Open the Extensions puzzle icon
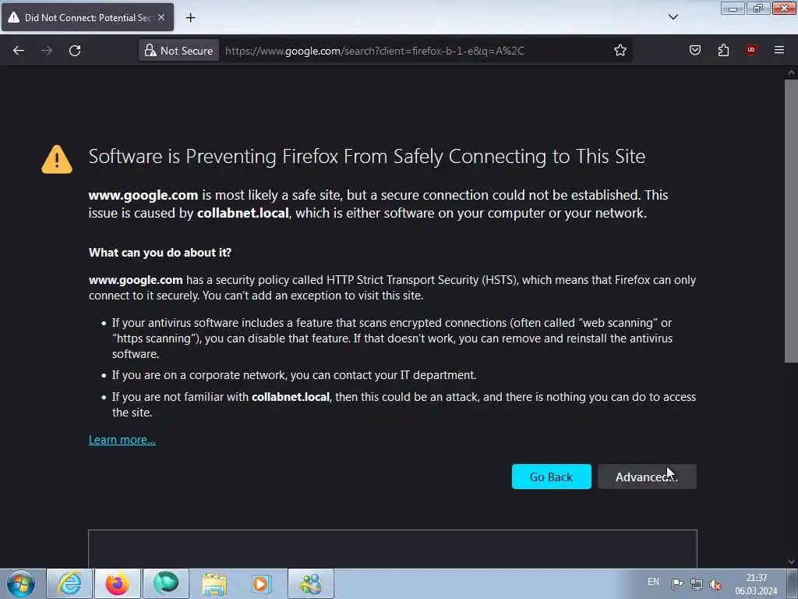The image size is (798, 599). point(723,50)
